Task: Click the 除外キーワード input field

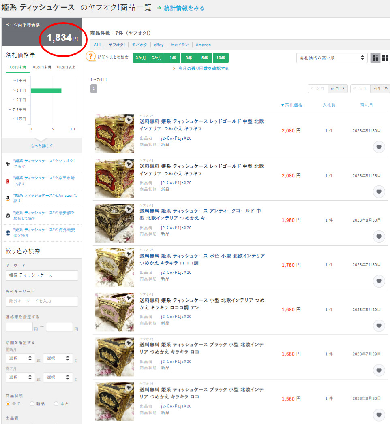Action: (42, 301)
